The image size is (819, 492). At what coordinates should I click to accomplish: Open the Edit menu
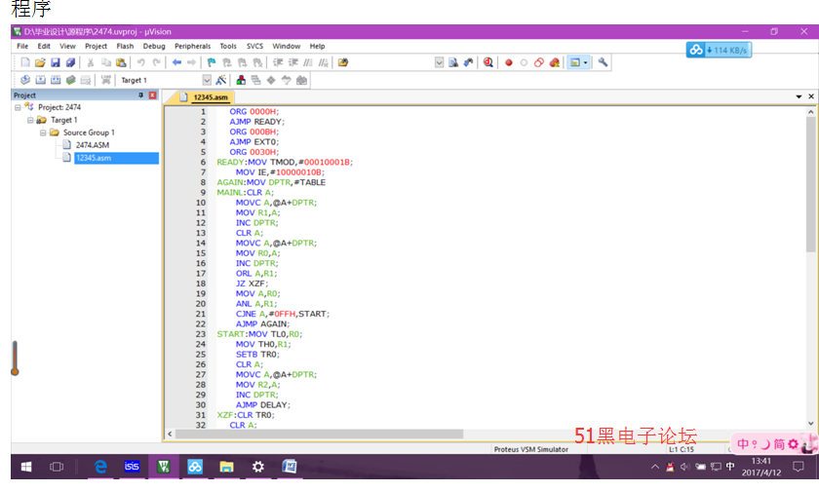44,46
